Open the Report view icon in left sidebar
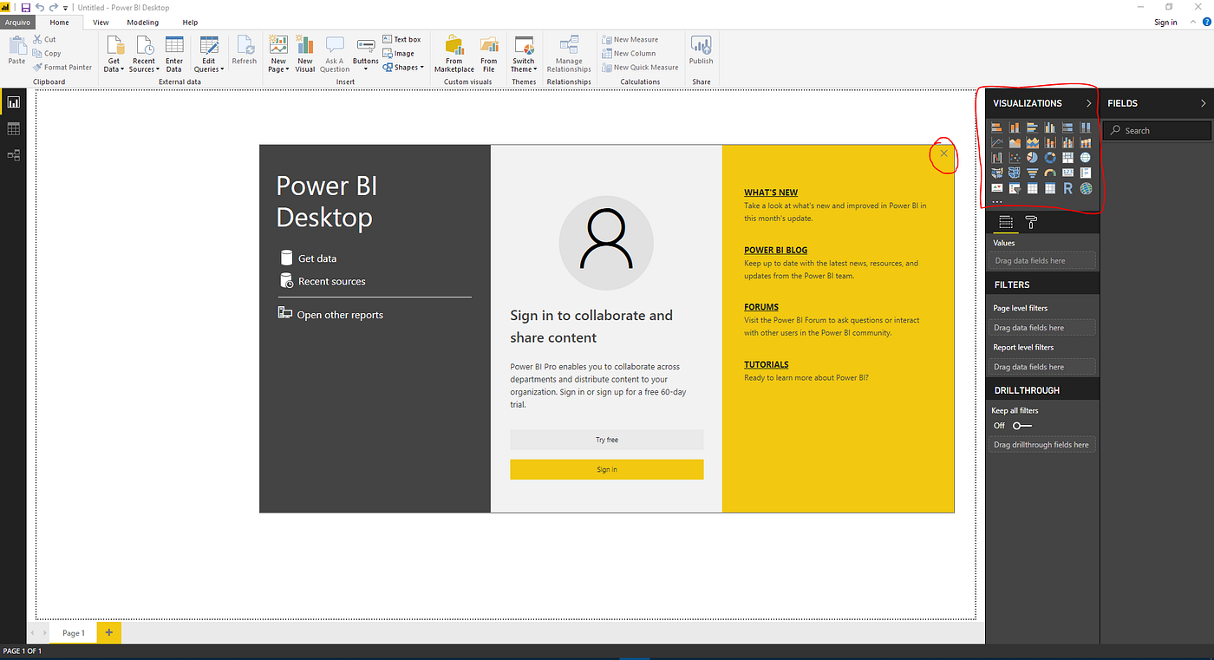This screenshot has width=1214, height=660. pyautogui.click(x=13, y=101)
